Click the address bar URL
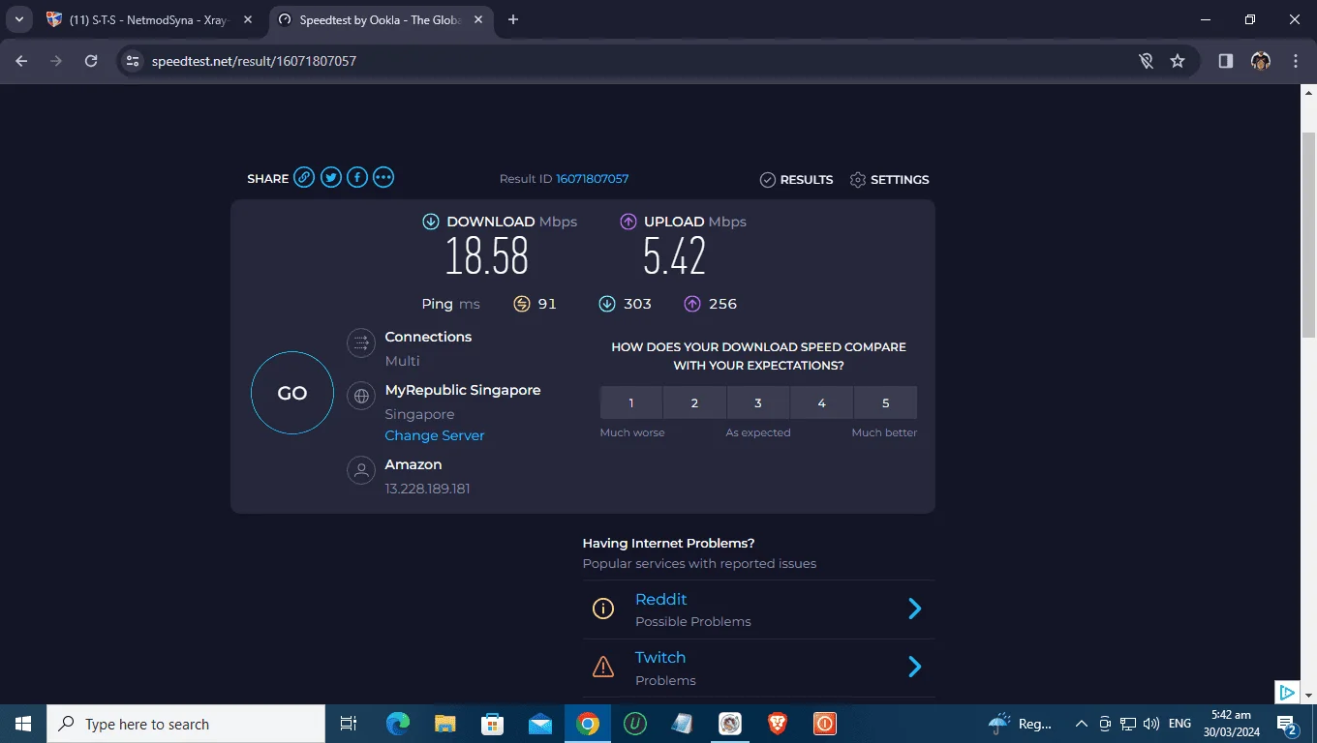Screen dimensions: 1317x743 255,61
